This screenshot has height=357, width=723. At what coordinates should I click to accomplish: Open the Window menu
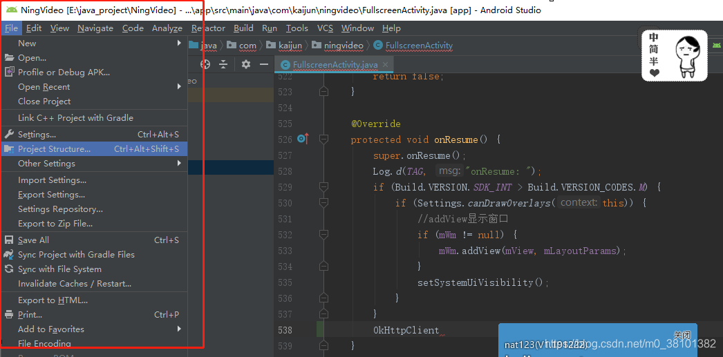click(357, 28)
